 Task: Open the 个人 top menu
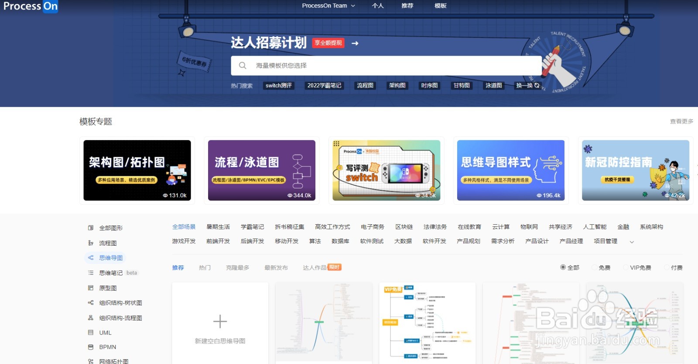click(x=378, y=6)
